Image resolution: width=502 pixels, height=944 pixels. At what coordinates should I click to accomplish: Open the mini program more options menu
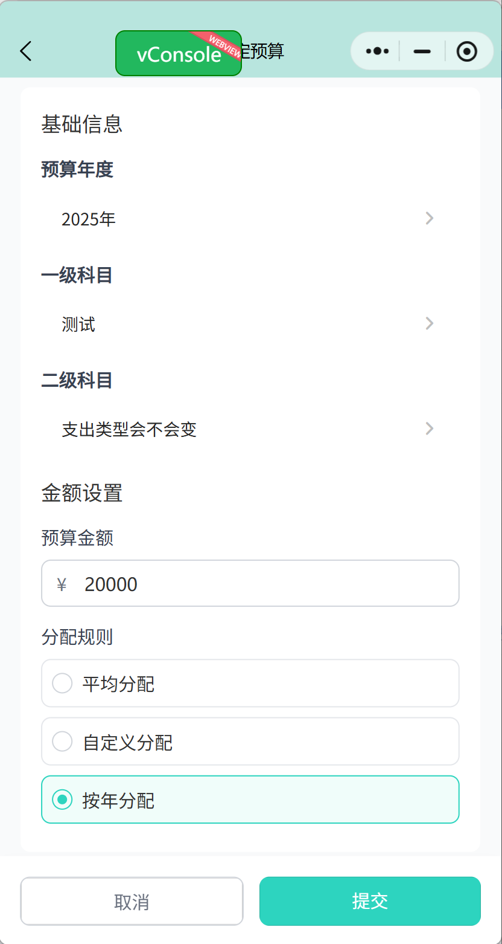[376, 51]
